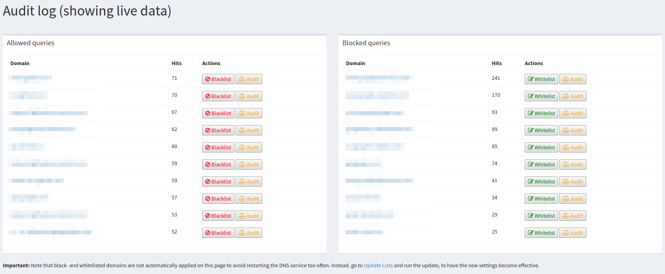Whitelist the blocked domain with 85 hits
The height and width of the screenshot is (274, 665).
click(x=541, y=147)
